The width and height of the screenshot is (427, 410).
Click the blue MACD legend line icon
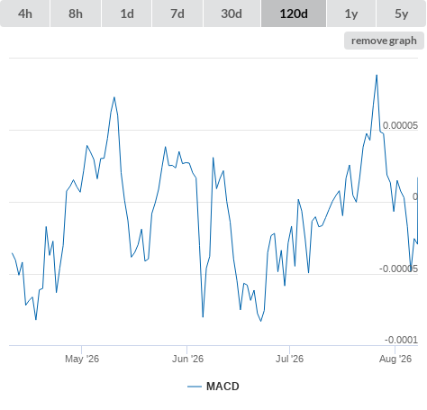tap(195, 387)
